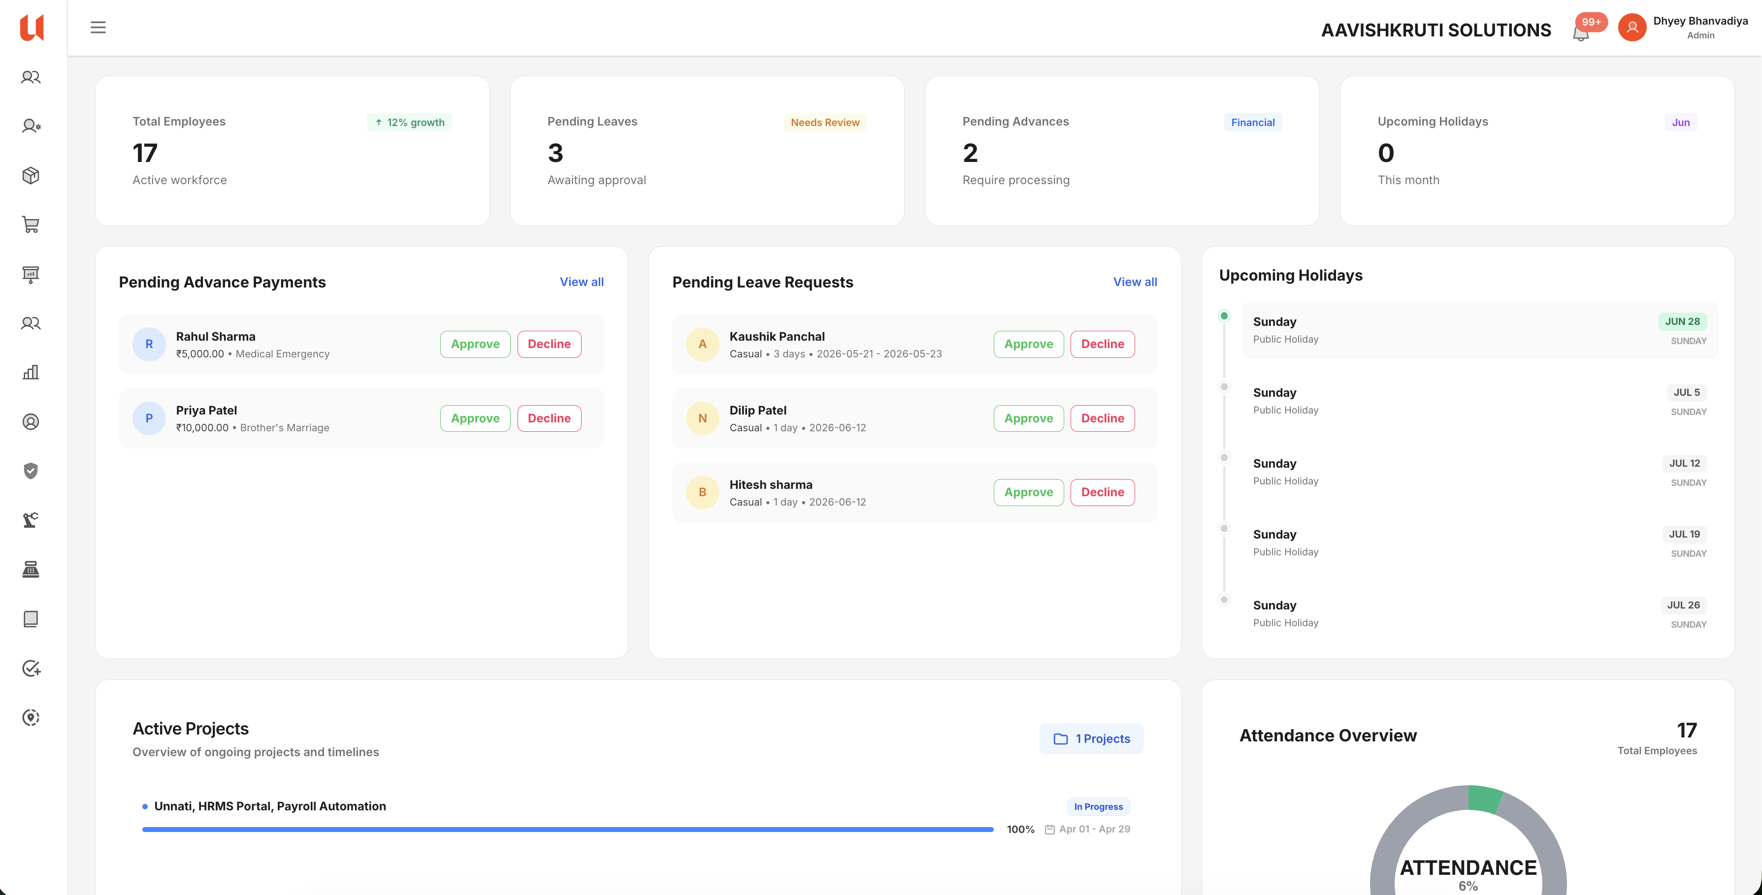Click Rahul Sharma's R avatar

click(x=149, y=344)
